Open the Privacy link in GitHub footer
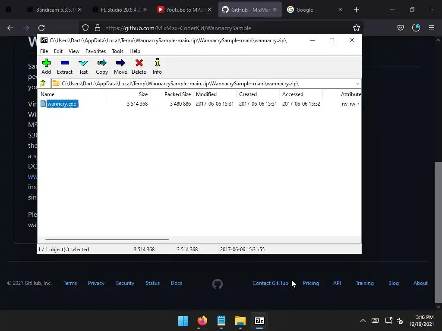The height and width of the screenshot is (331, 442). (96, 283)
